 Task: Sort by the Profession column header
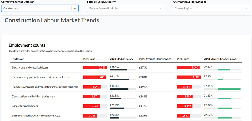(x=18, y=59)
